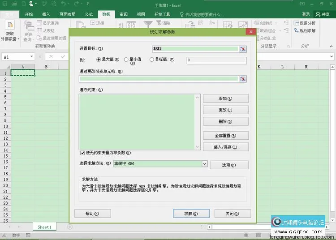Click the 选项 button
Image resolution: width=336 pixels, height=240 pixels.
(229, 165)
